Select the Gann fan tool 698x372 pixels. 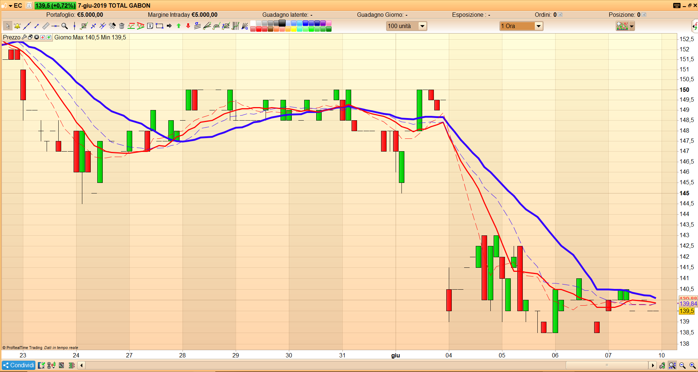point(245,26)
